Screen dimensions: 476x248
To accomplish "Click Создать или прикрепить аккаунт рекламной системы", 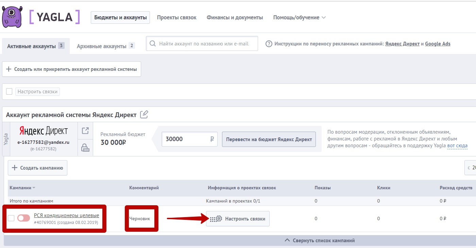I will (71, 69).
